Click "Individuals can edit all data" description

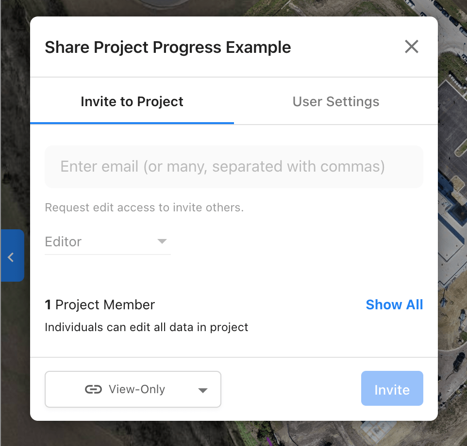click(x=147, y=327)
